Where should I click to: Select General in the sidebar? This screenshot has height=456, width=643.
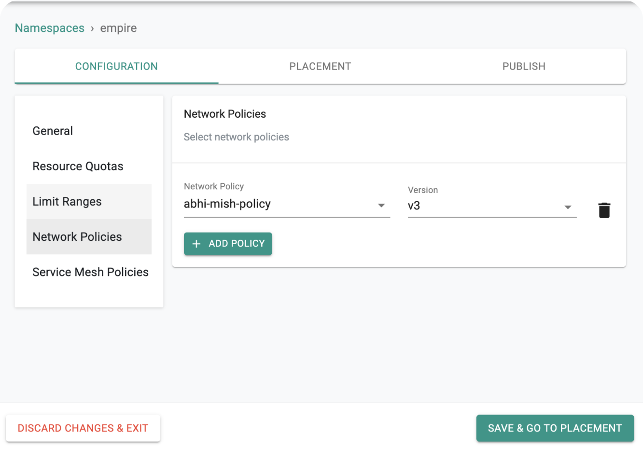pos(52,131)
